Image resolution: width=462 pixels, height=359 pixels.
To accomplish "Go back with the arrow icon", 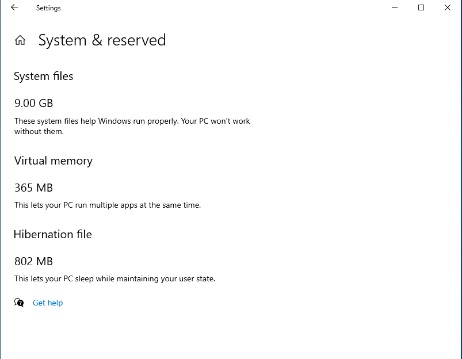I will (14, 8).
